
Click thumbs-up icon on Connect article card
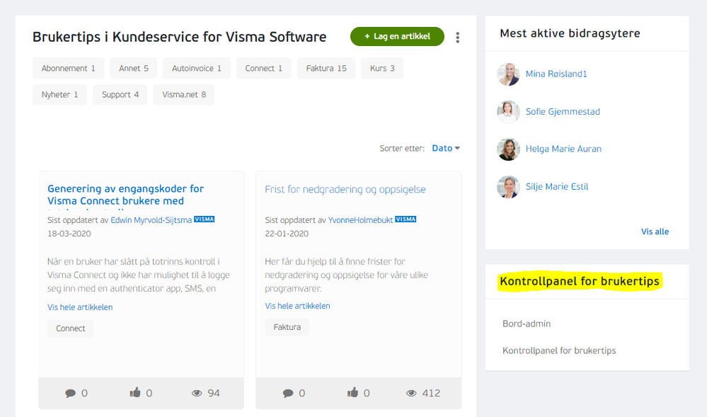(135, 392)
